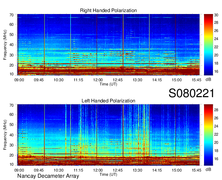Click the dB unit under the bottom colorbar

pyautogui.click(x=208, y=169)
